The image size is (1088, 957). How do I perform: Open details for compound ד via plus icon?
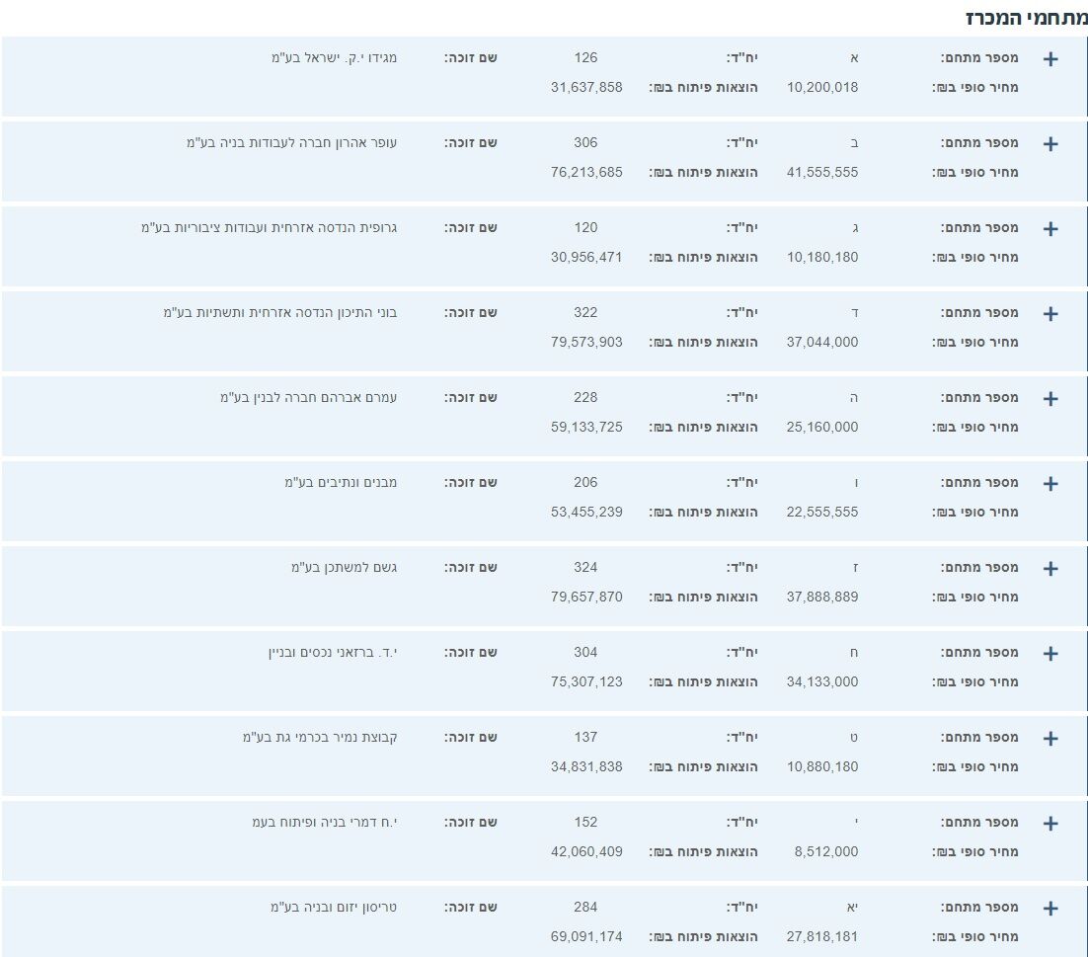tap(1050, 314)
